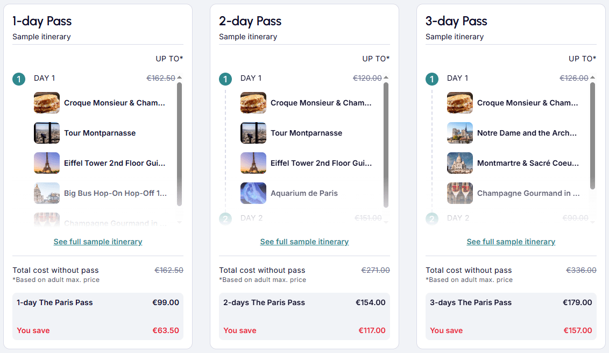Image resolution: width=609 pixels, height=353 pixels.
Task: Click the 3-day Pass itinerary scrollbar
Action: [592, 136]
